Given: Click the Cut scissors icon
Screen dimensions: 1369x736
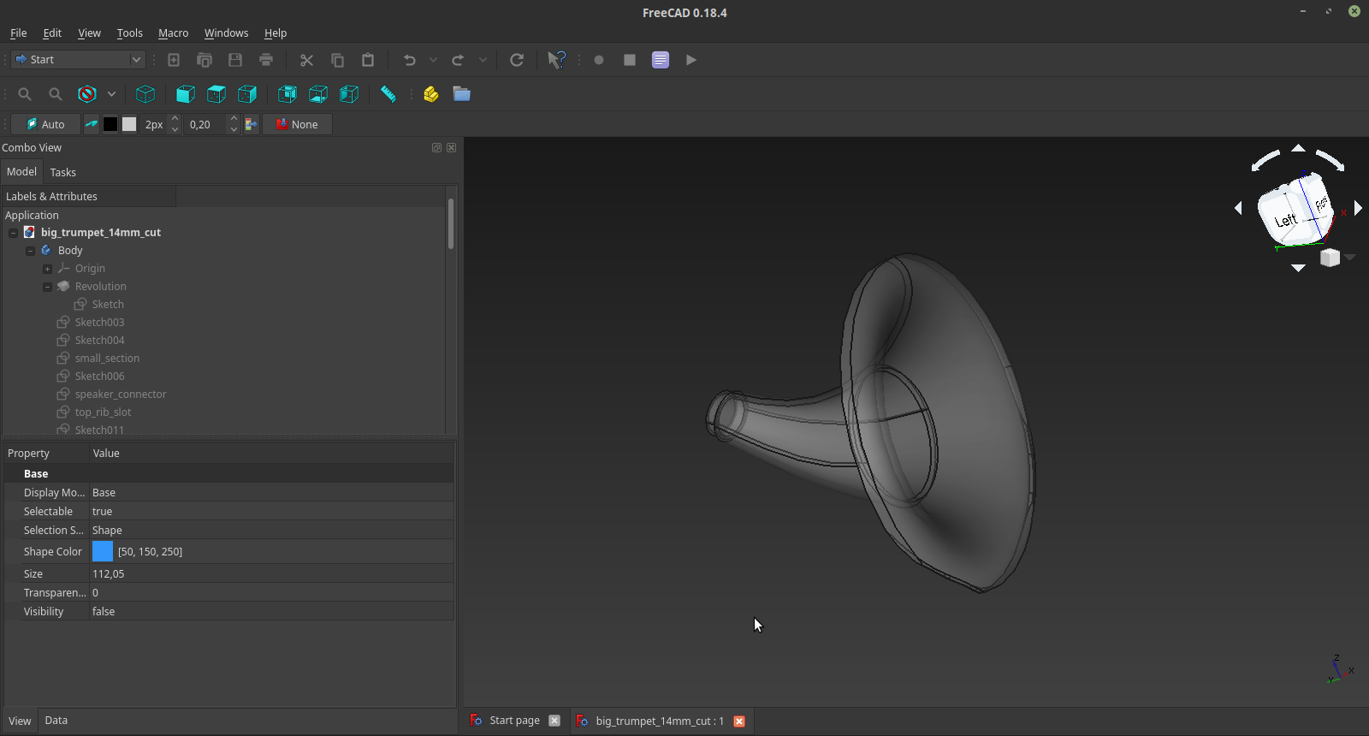Looking at the screenshot, I should point(306,60).
